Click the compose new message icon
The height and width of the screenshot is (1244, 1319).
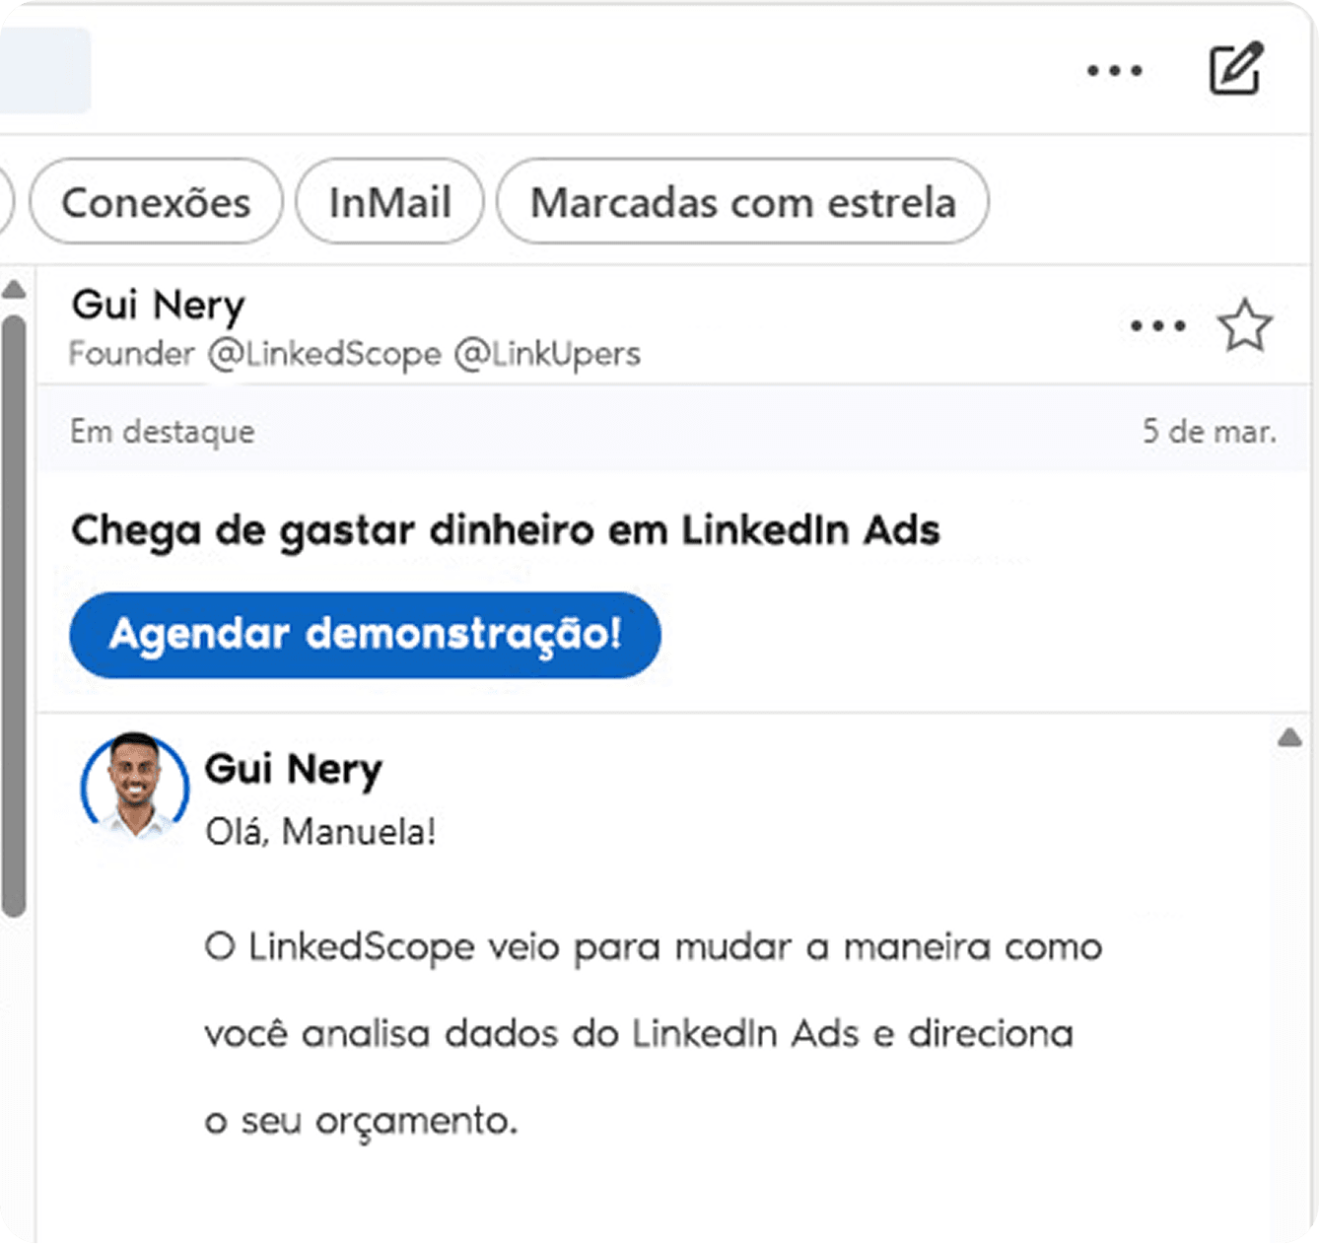coord(1236,68)
